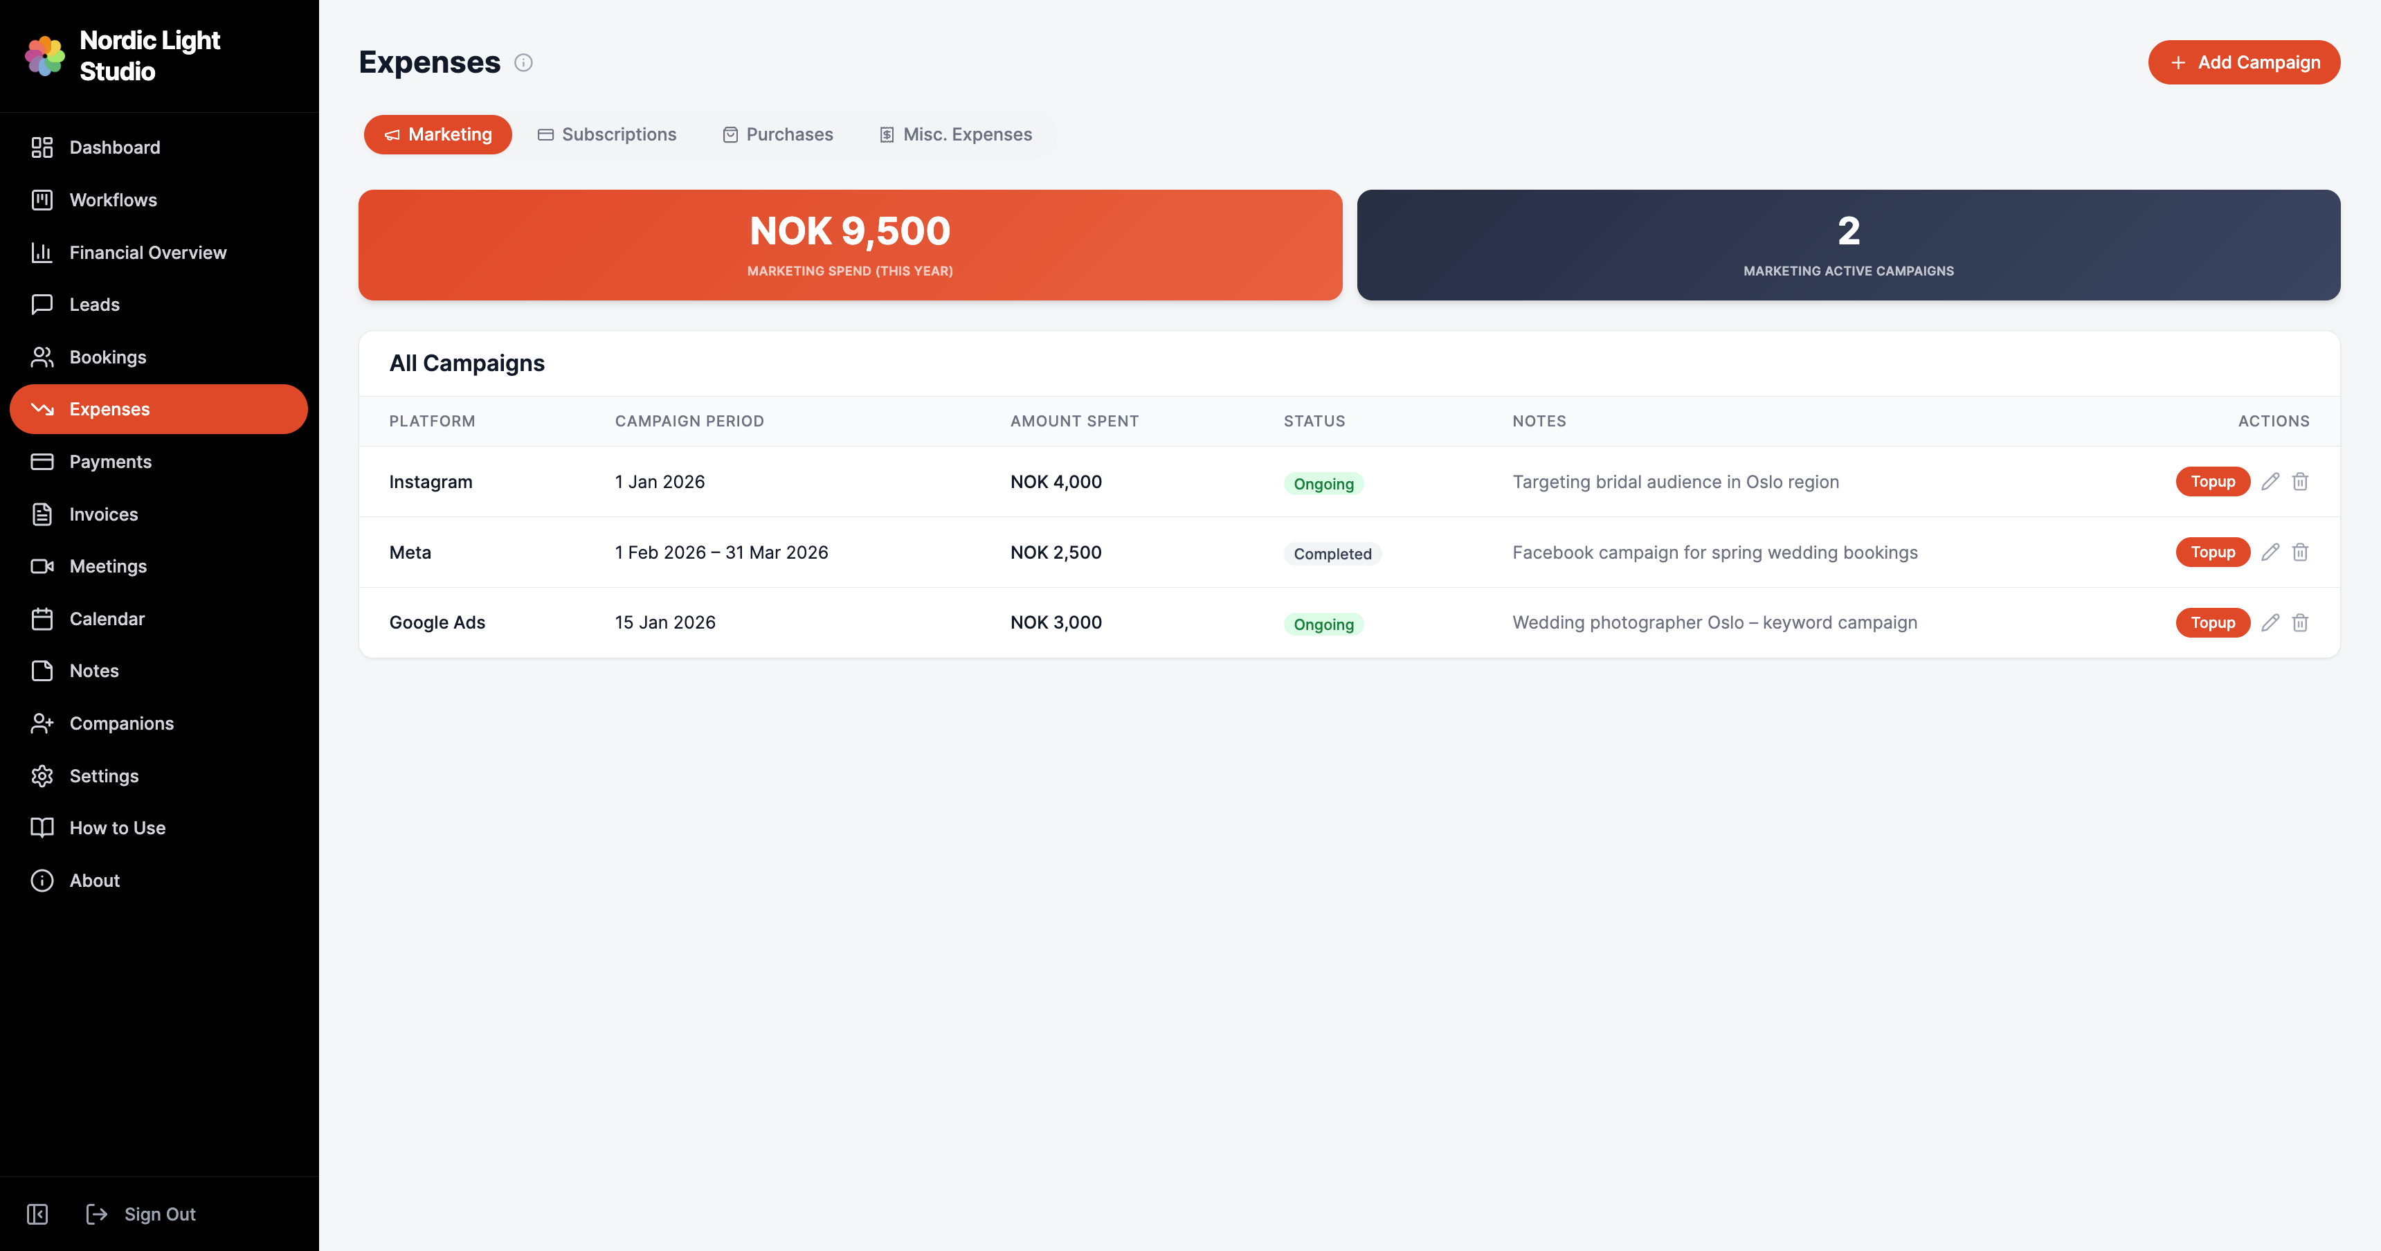Click pencil icon on Meta campaign row

(x=2270, y=552)
